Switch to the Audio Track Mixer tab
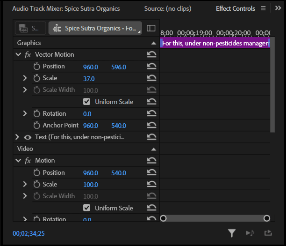Image resolution: width=286 pixels, height=246 pixels. 66,8
